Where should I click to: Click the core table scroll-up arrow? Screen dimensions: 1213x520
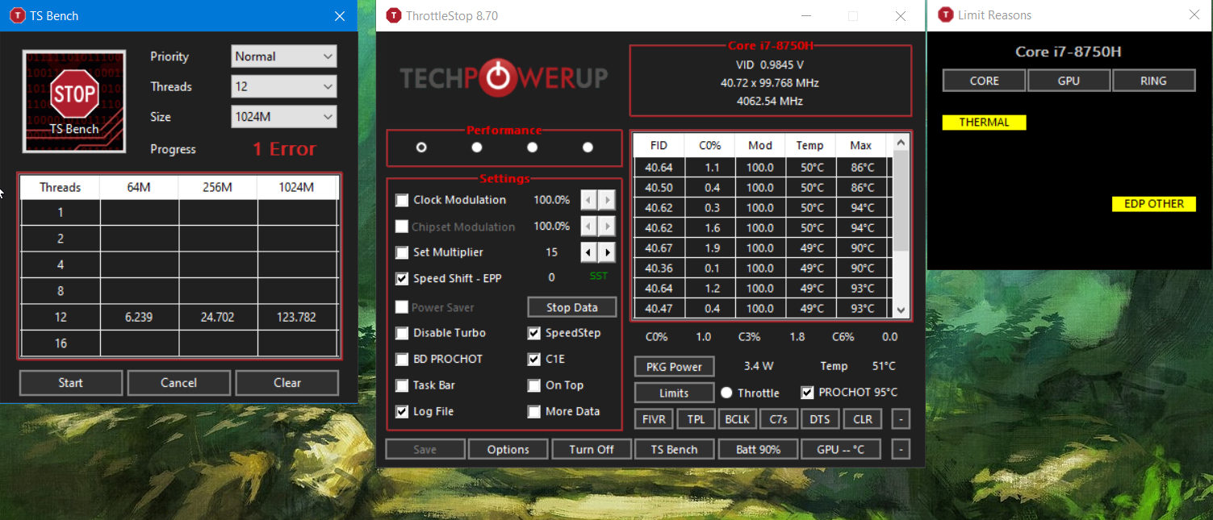(901, 142)
